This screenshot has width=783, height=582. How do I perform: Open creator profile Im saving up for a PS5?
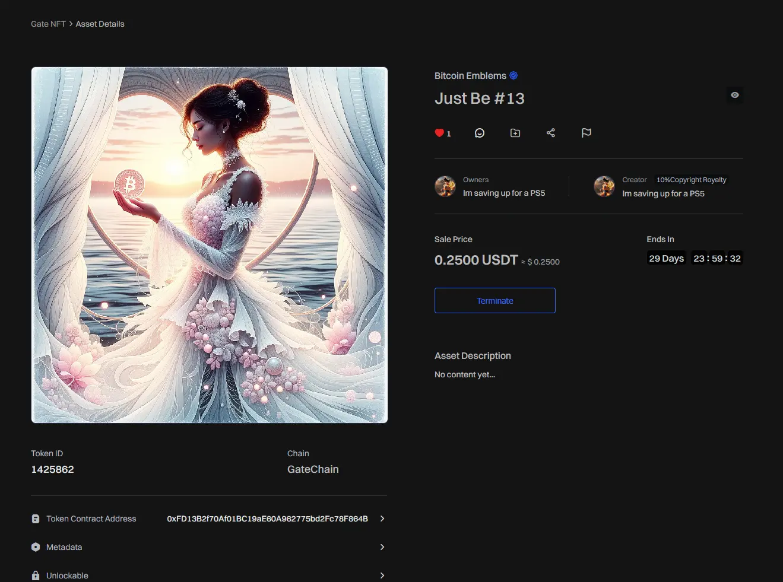[663, 193]
